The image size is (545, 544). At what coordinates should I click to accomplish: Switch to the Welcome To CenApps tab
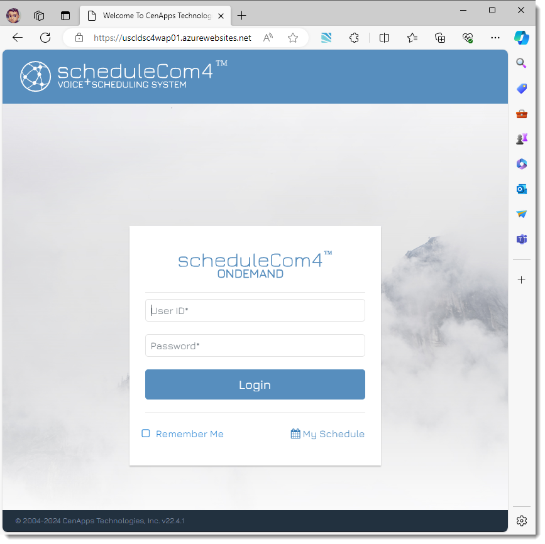pos(151,16)
